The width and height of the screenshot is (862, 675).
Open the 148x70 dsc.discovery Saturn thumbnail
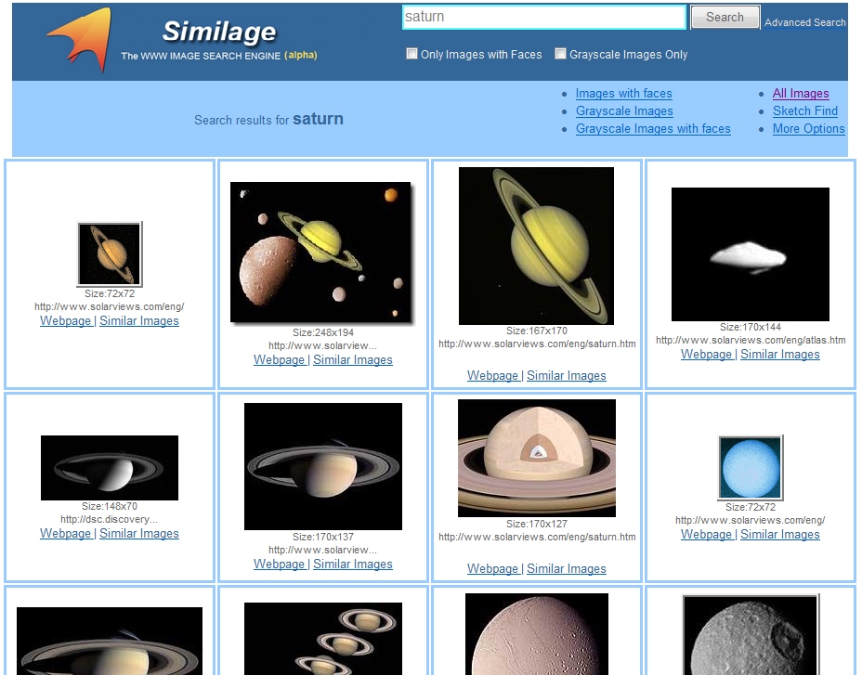pos(110,468)
